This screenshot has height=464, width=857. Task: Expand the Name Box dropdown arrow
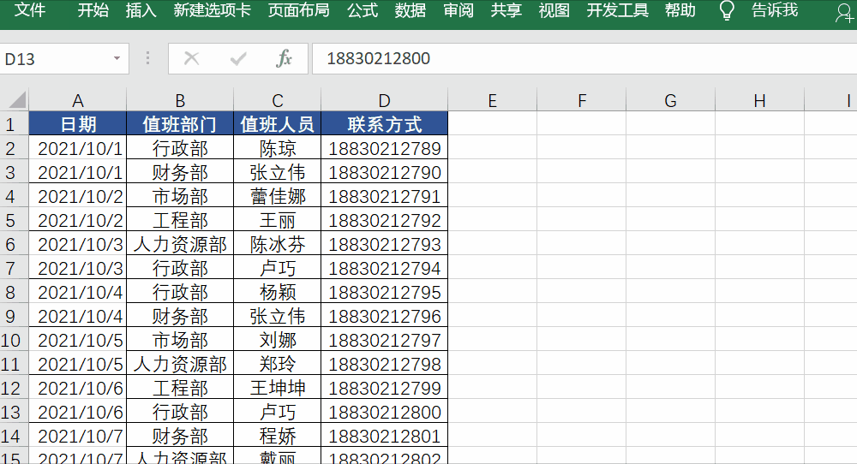(x=117, y=58)
